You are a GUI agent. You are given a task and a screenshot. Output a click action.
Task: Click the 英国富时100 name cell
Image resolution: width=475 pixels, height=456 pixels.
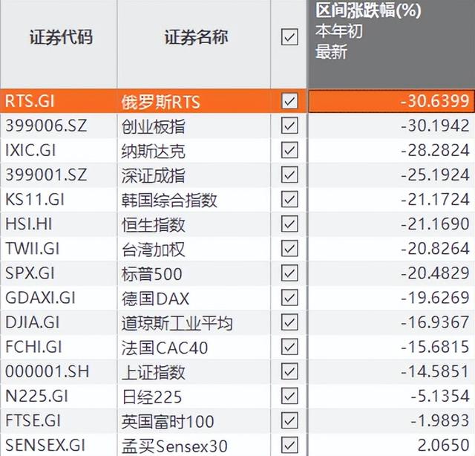(x=194, y=420)
